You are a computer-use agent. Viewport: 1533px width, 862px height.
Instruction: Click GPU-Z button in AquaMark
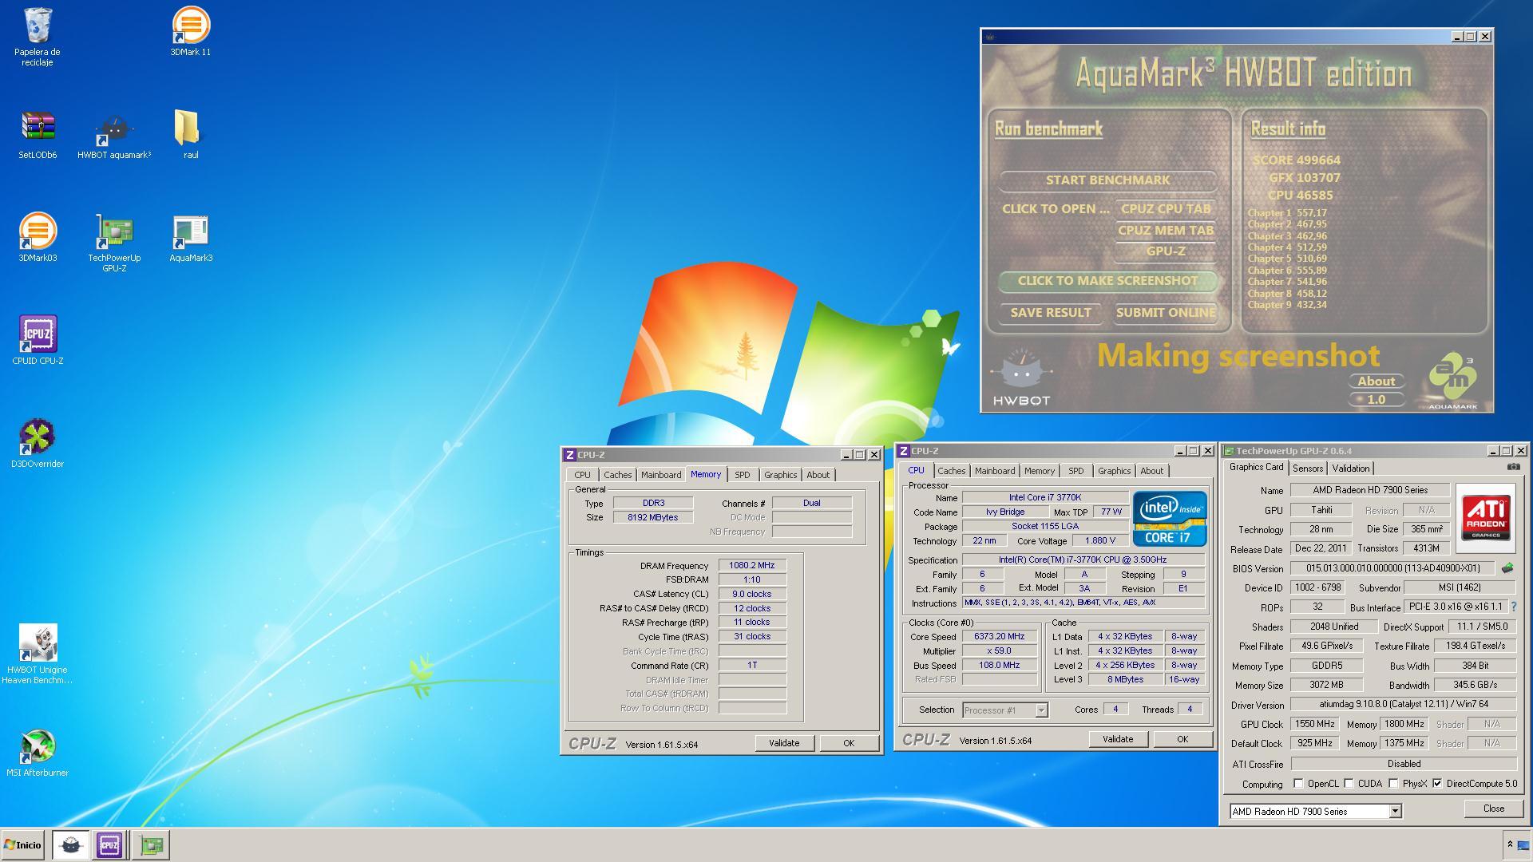[x=1166, y=251]
